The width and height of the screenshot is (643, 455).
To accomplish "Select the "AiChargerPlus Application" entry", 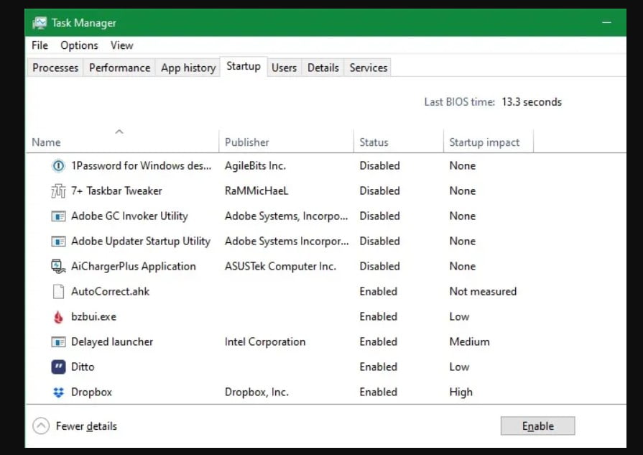I will pyautogui.click(x=134, y=267).
